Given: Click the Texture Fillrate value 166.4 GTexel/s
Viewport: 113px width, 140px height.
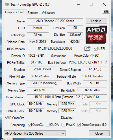Looking at the screenshot, I should pyautogui.click(x=92, y=76).
